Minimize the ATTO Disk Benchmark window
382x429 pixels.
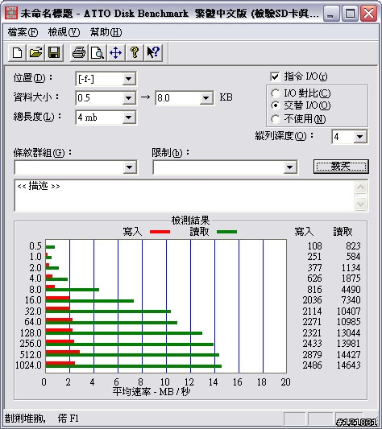click(x=330, y=13)
